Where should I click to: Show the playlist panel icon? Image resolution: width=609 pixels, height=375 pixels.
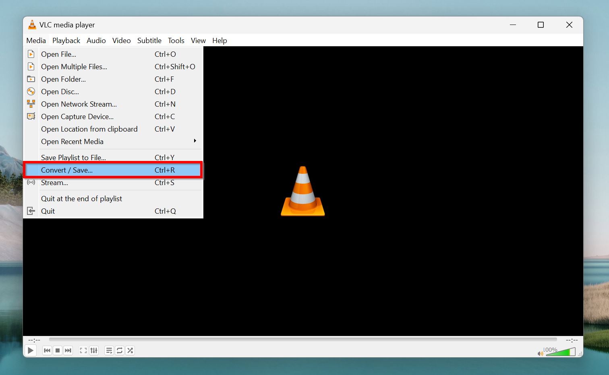point(109,350)
